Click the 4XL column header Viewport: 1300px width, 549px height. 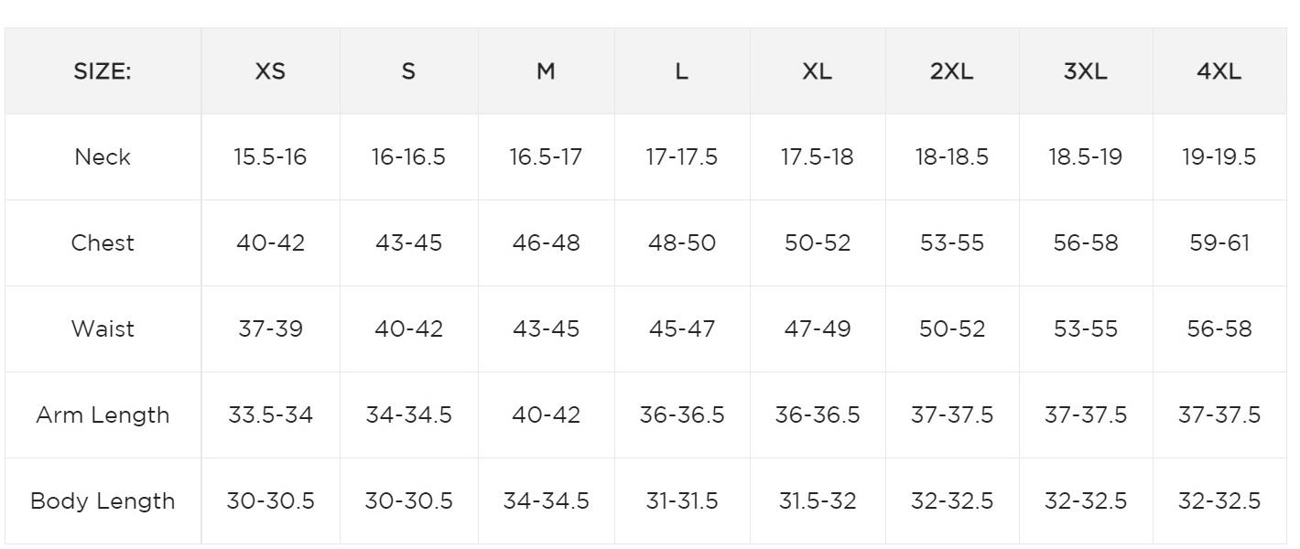(x=1219, y=71)
